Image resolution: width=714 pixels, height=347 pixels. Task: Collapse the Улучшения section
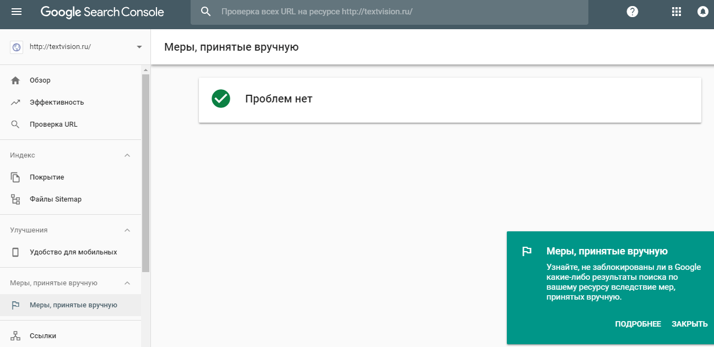pos(127,230)
